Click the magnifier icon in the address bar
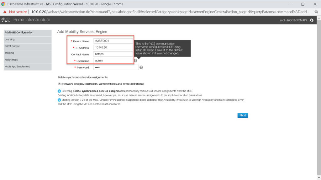 pyautogui.click(x=316, y=12)
